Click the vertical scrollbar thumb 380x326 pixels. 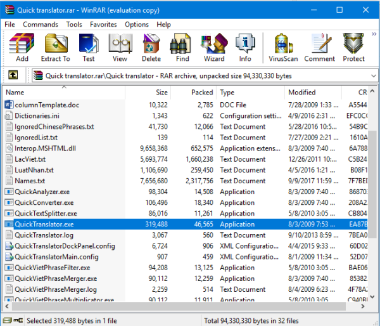(372, 184)
